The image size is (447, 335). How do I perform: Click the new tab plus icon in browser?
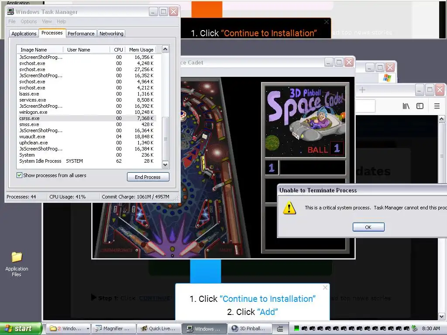(x=362, y=90)
